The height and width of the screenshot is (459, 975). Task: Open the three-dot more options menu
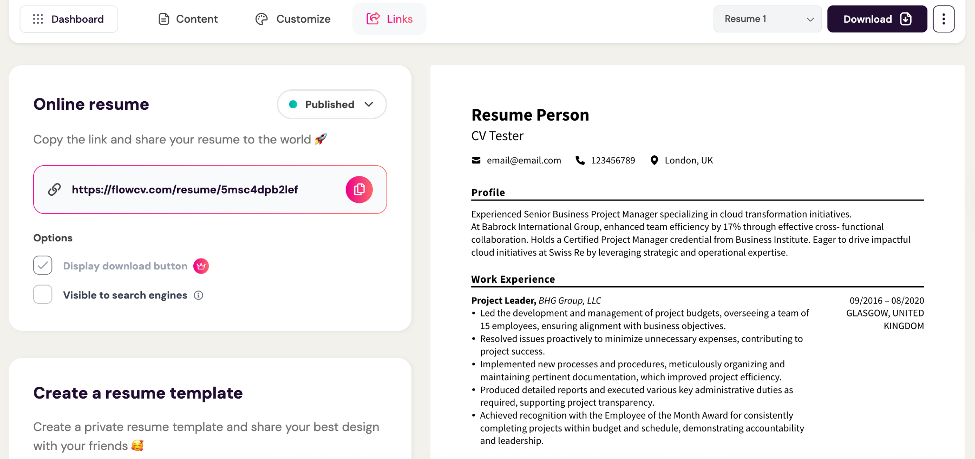(943, 19)
